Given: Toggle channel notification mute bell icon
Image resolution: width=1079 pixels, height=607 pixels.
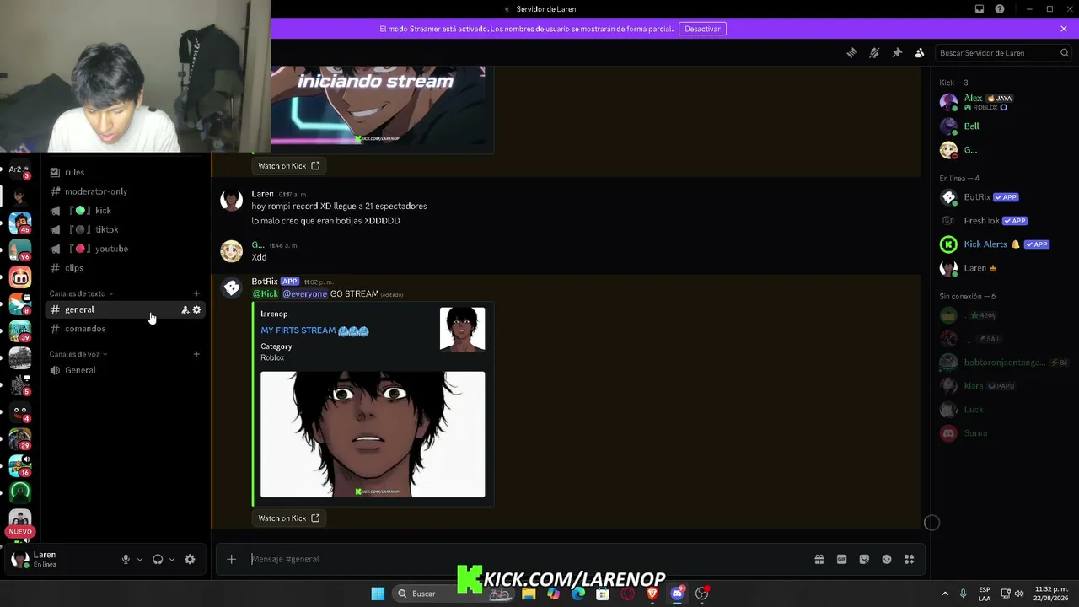Looking at the screenshot, I should 874,52.
